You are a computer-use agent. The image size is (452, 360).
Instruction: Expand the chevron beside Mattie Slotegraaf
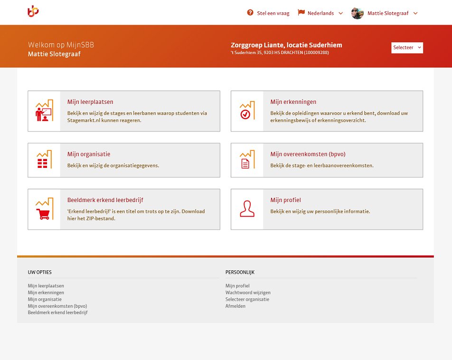pos(415,13)
